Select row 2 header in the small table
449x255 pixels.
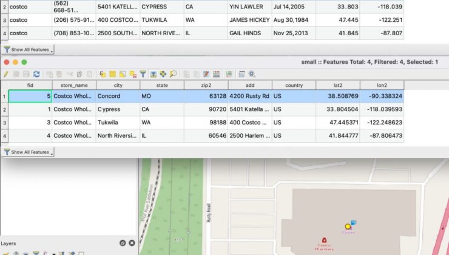(x=4, y=109)
